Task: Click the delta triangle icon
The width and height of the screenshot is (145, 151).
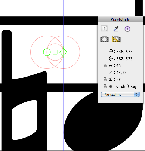Action: pyautogui.click(x=111, y=73)
